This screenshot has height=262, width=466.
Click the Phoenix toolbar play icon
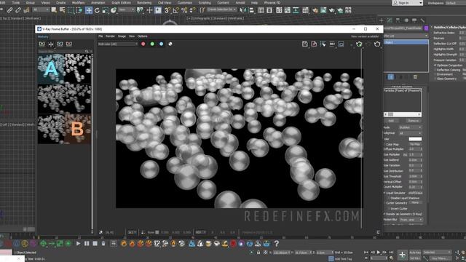tap(78, 244)
